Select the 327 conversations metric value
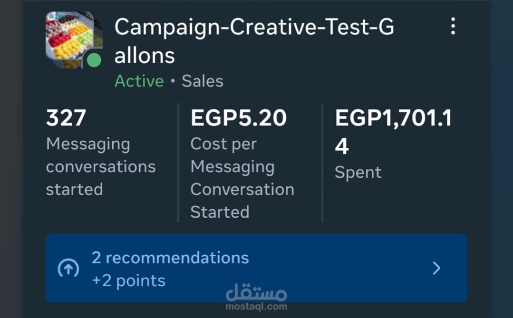This screenshot has width=513, height=318. pos(66,118)
